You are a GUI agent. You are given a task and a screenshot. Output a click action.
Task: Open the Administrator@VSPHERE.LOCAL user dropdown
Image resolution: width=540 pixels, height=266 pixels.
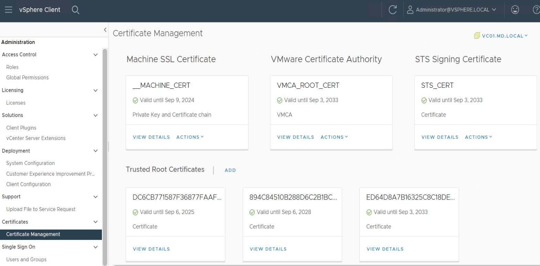tap(456, 10)
